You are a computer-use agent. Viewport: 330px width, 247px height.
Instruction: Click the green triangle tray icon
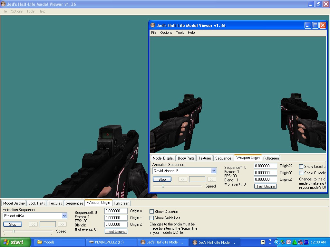click(295, 242)
